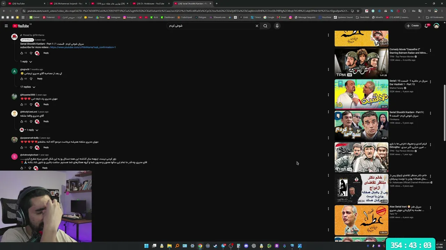Viewport: 446px width, 250px height.
Task: Open more options for Ceasefire 2 video
Action: pyautogui.click(x=430, y=50)
